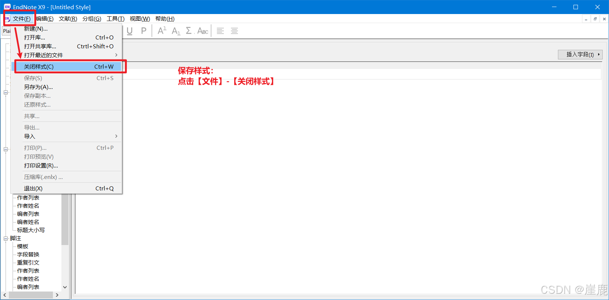Close the inner Untitled Style window
This screenshot has height=300, width=609.
point(604,19)
